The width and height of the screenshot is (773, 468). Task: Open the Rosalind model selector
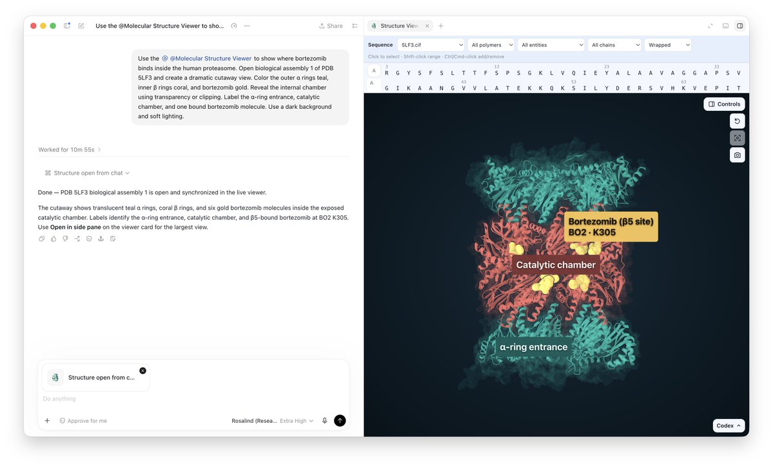254,421
